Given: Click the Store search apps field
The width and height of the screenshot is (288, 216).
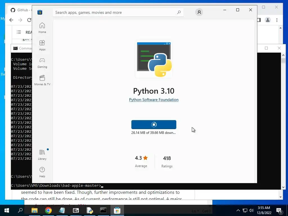Looking at the screenshot, I should (118, 12).
